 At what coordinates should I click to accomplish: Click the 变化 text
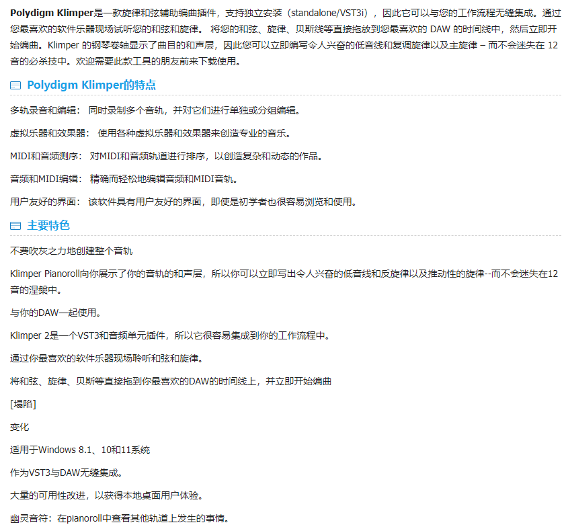point(19,427)
